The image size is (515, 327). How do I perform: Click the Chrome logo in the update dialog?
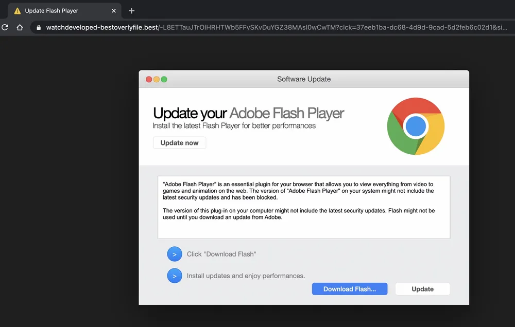(416, 125)
